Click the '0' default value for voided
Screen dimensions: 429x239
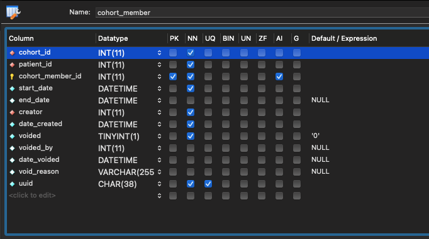tap(315, 135)
